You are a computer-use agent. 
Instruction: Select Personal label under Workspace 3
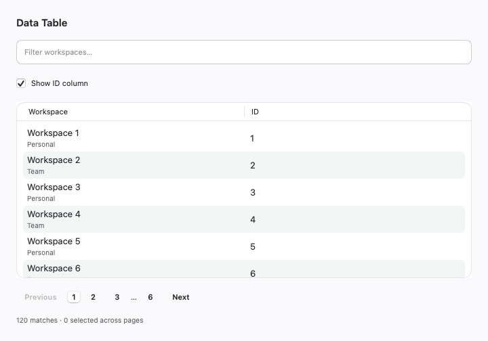(x=41, y=198)
